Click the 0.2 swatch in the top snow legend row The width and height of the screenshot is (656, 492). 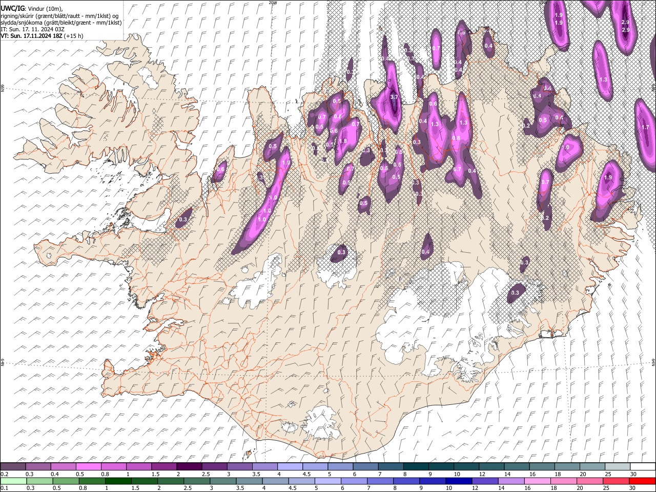pyautogui.click(x=13, y=466)
